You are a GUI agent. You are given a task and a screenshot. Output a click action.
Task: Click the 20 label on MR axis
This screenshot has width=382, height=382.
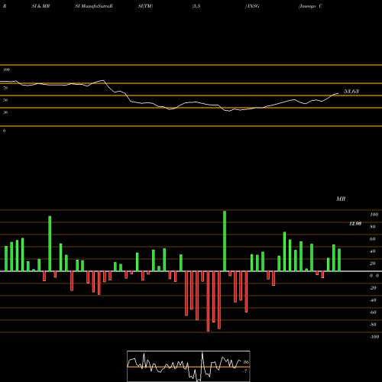point(373,264)
